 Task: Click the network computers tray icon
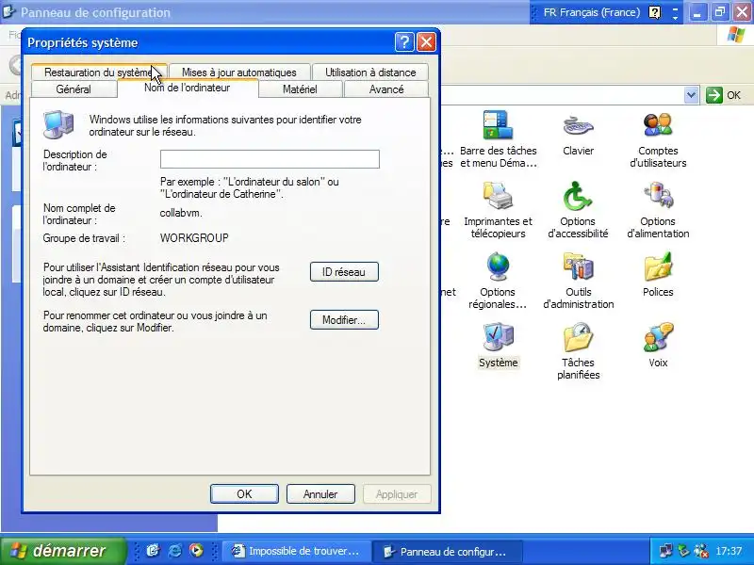point(666,551)
